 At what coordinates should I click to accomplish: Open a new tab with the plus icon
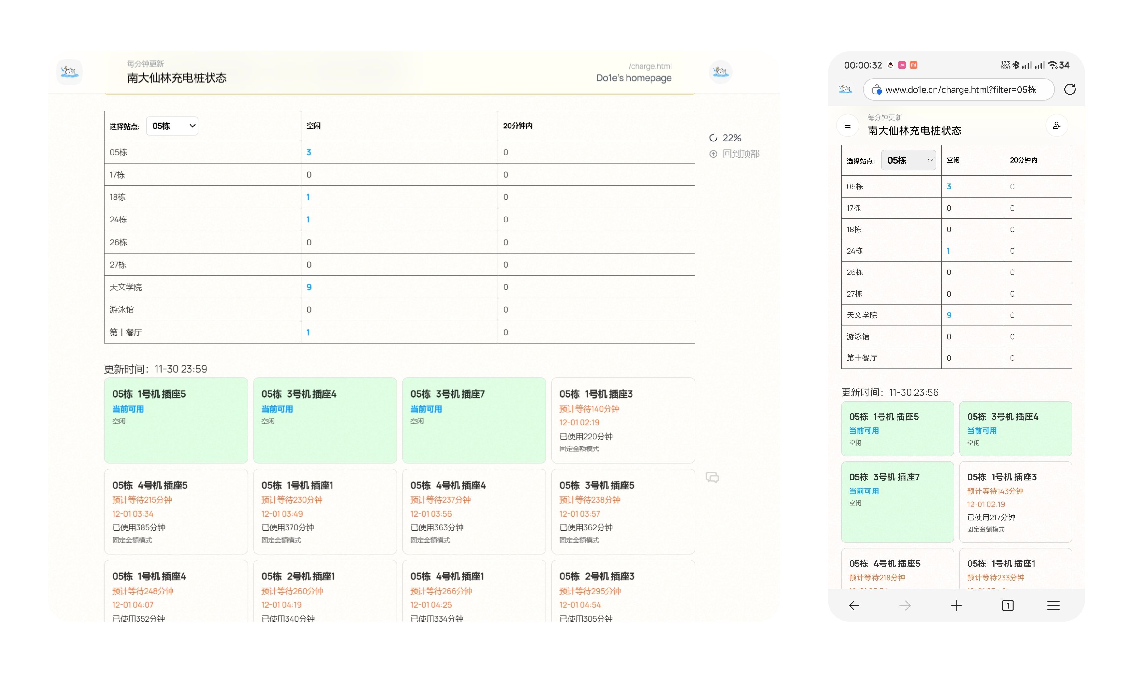click(x=956, y=605)
